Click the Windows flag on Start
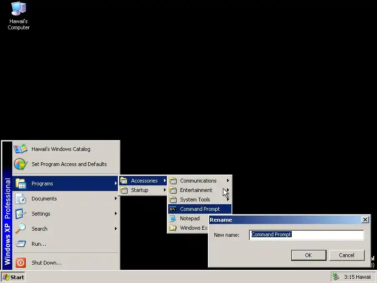377x283 pixels. pos(6,277)
